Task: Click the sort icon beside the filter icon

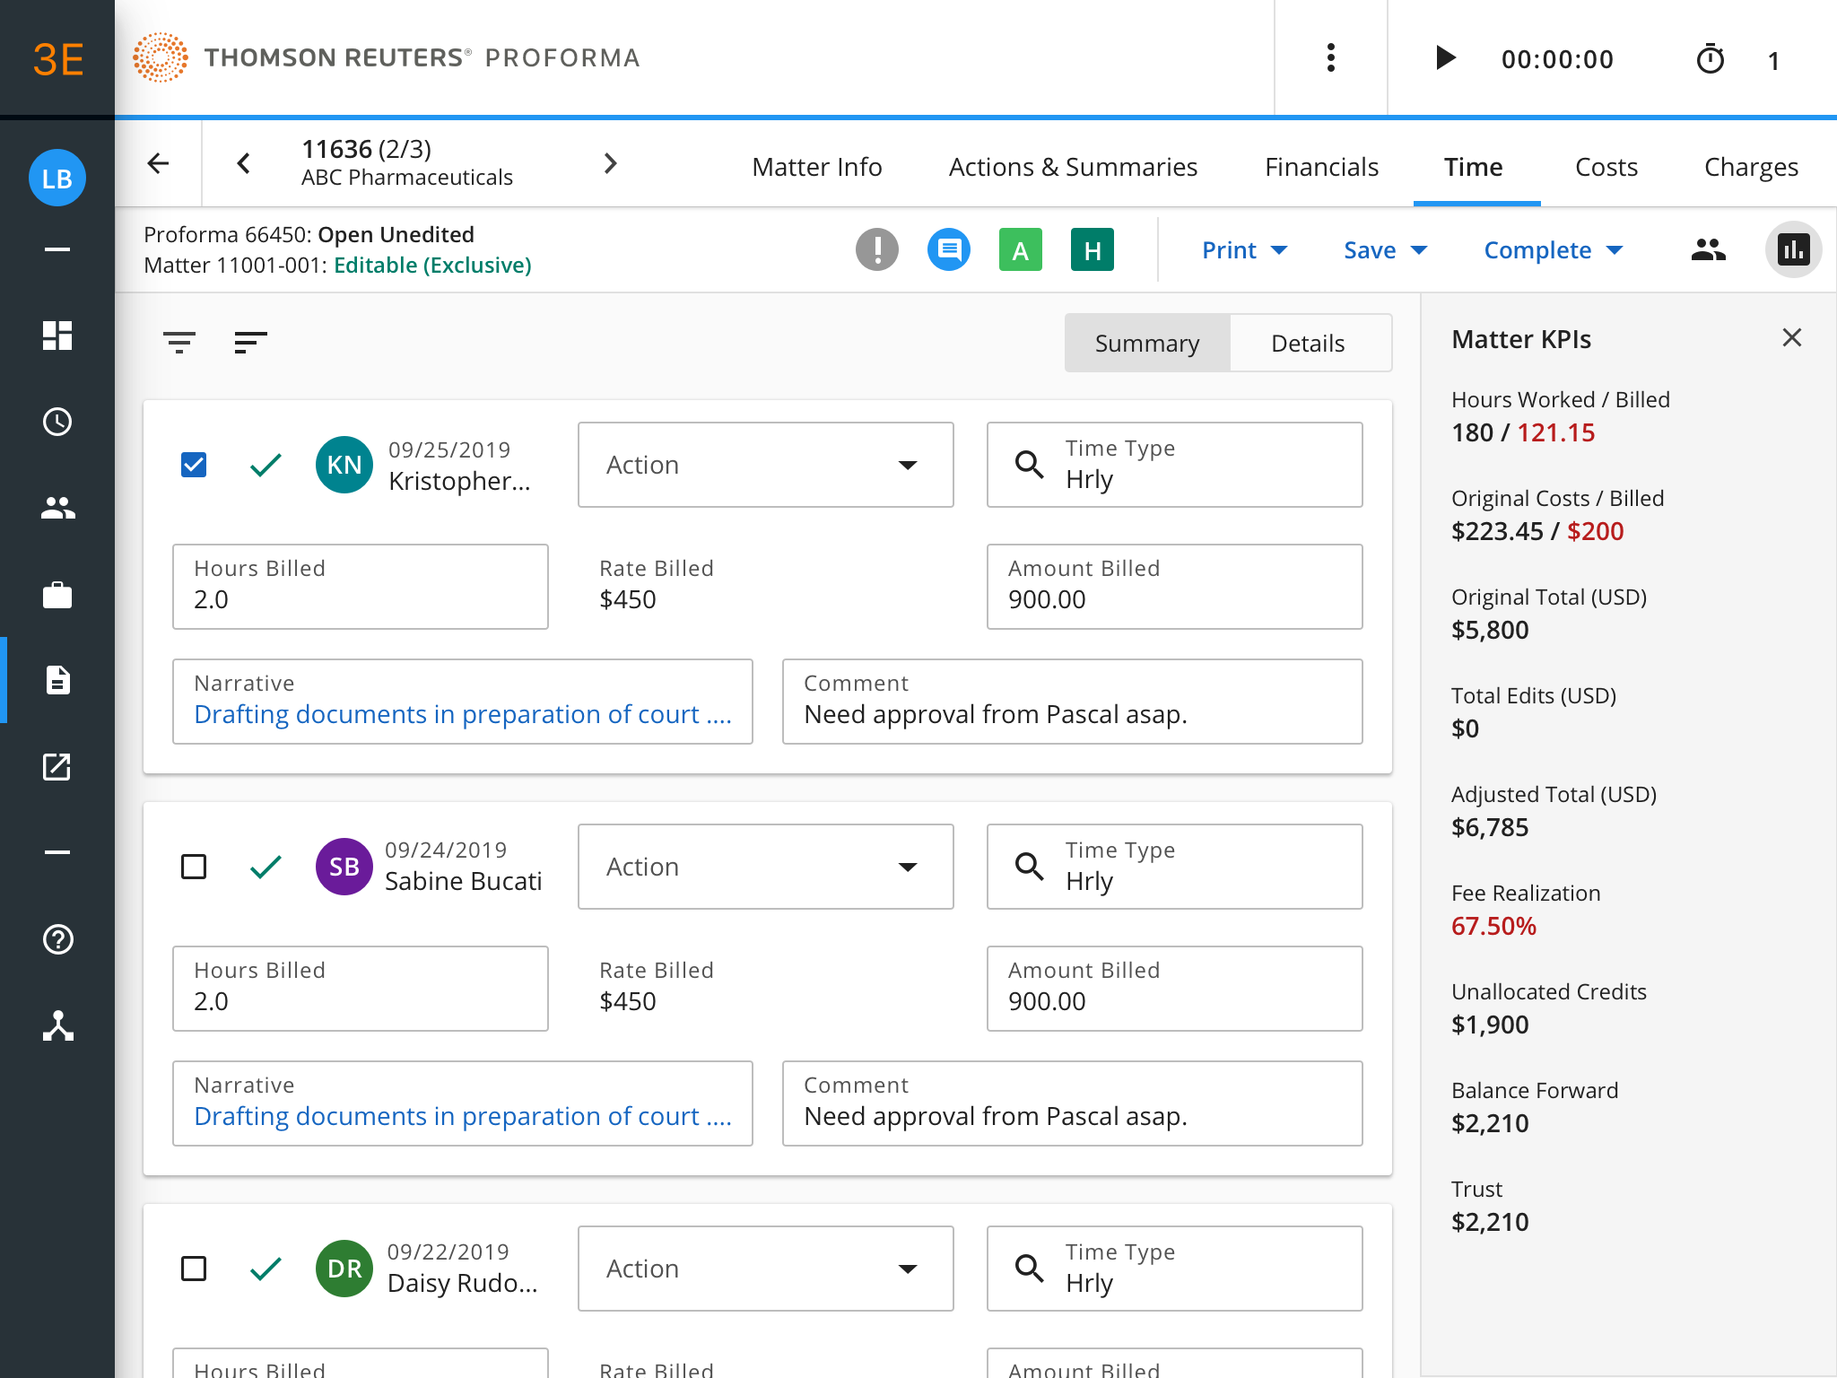Action: (x=250, y=342)
